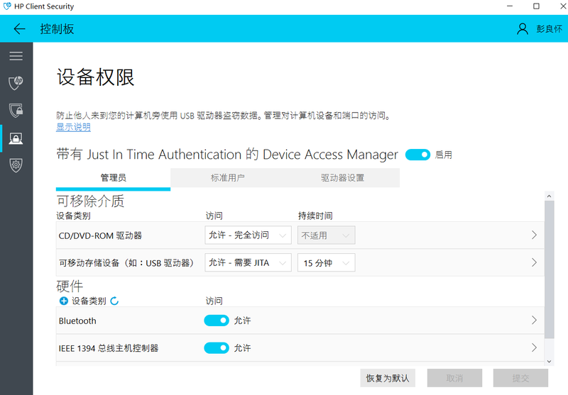Open the 15 分钟 duration dropdown

pos(326,263)
